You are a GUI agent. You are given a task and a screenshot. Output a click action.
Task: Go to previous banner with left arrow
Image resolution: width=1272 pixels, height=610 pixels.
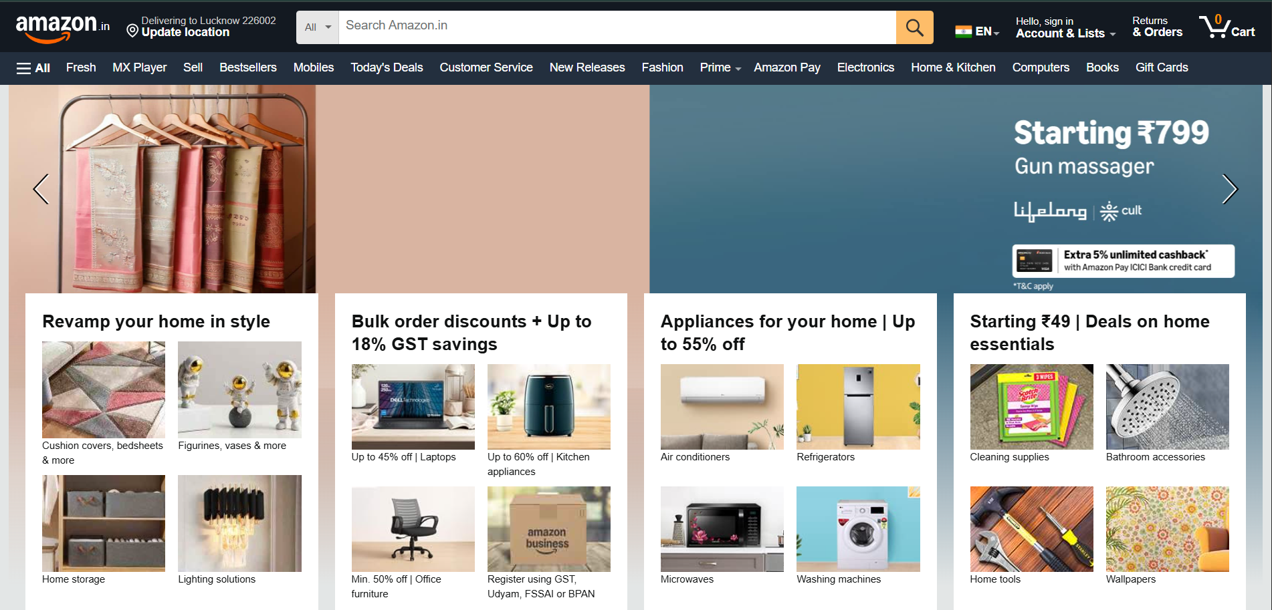(41, 189)
